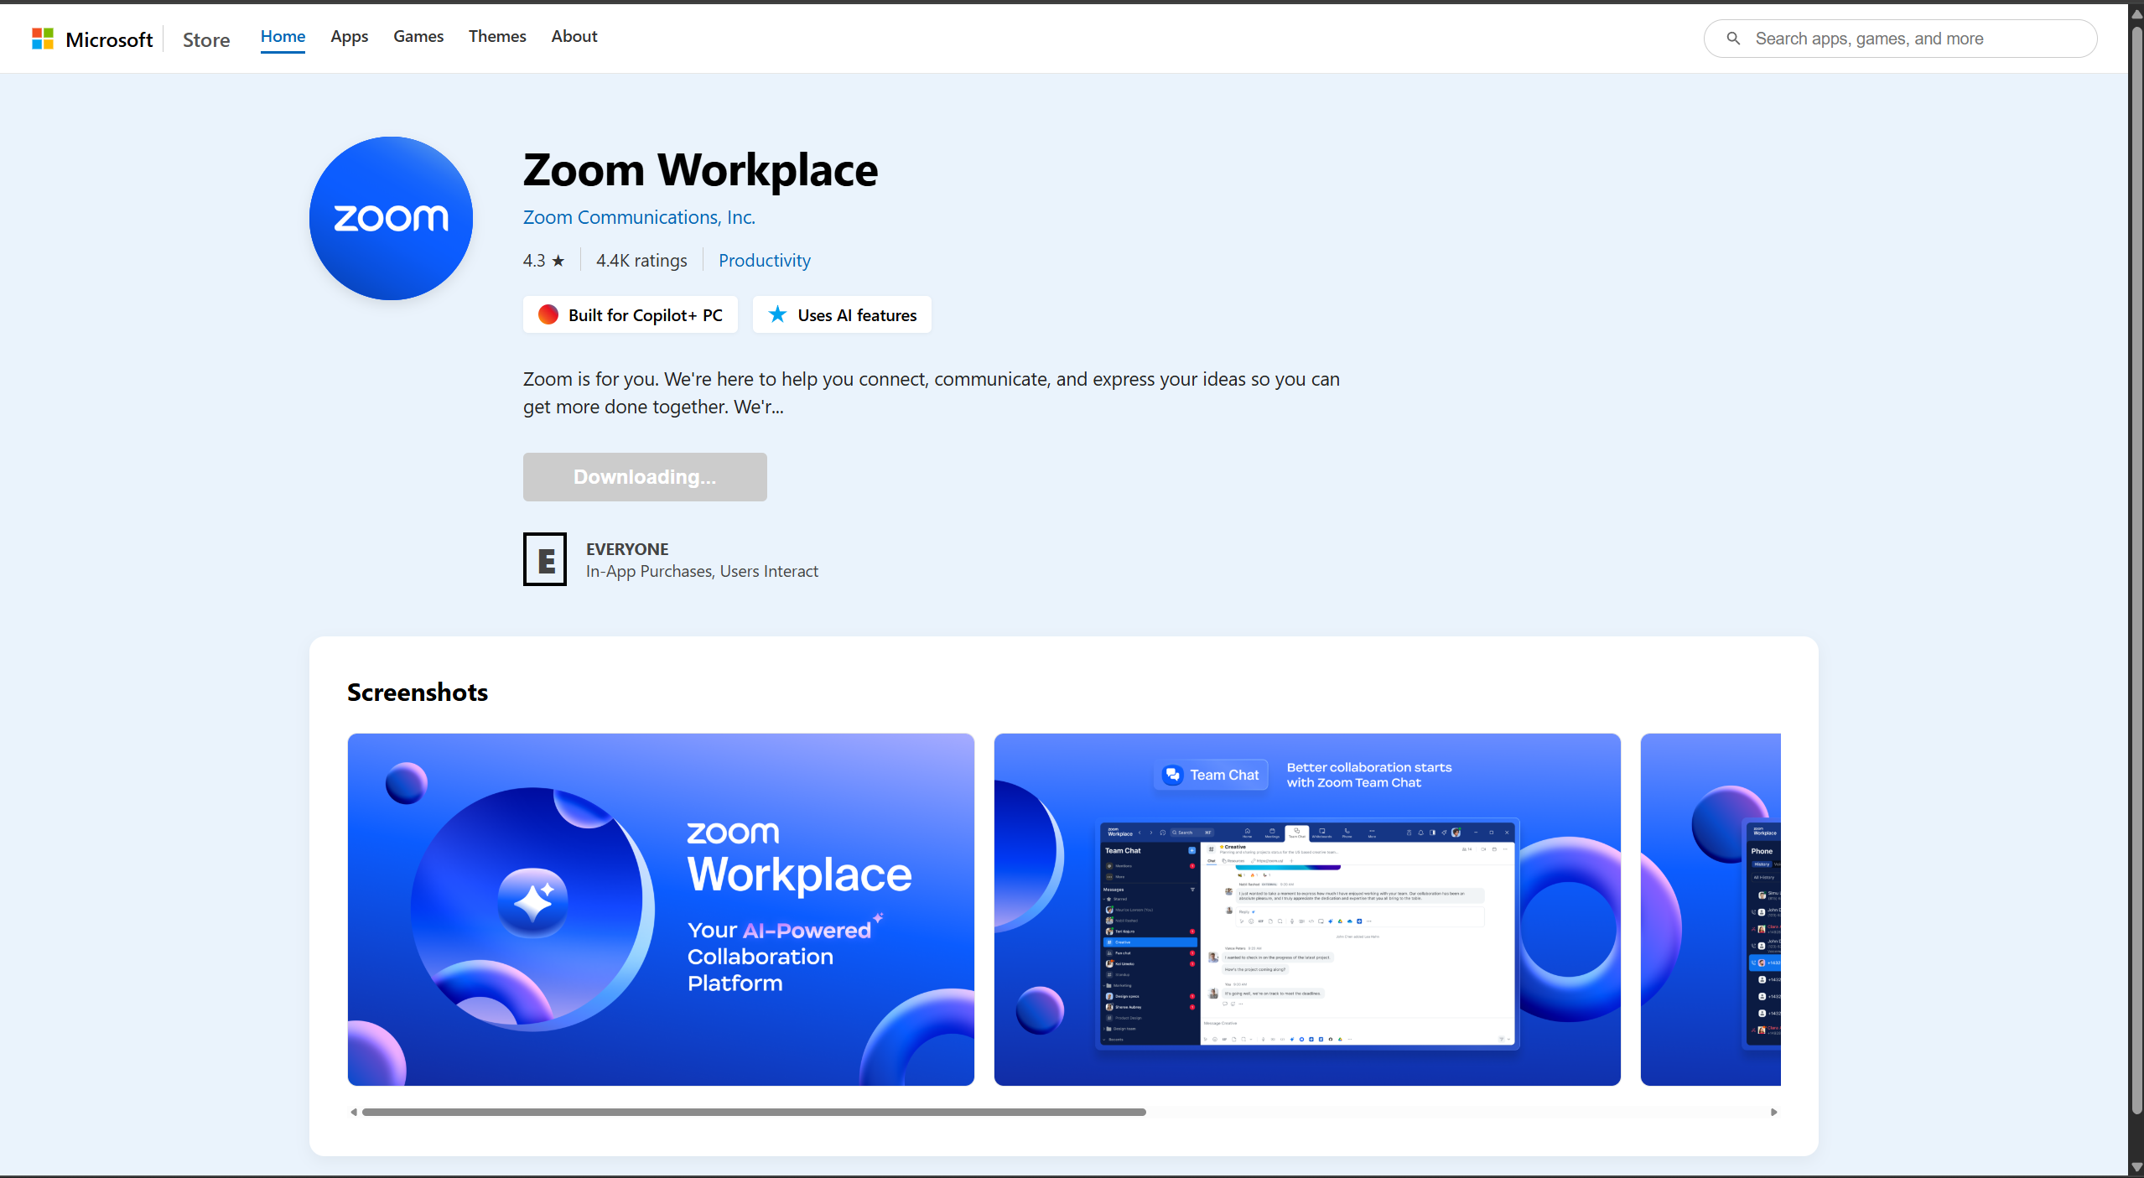Viewport: 2144px width, 1178px height.
Task: Click the page scrollbar down arrow
Action: click(2136, 1167)
